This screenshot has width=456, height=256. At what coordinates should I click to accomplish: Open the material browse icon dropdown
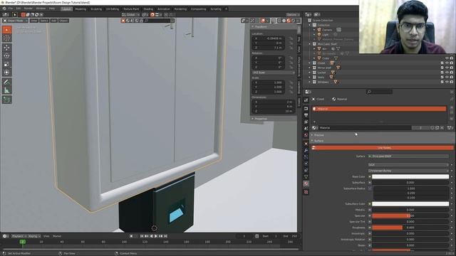(x=314, y=128)
